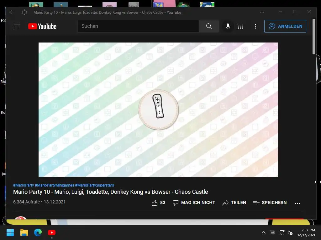
Task: Save video with SPEICHERN button
Action: [x=270, y=202]
